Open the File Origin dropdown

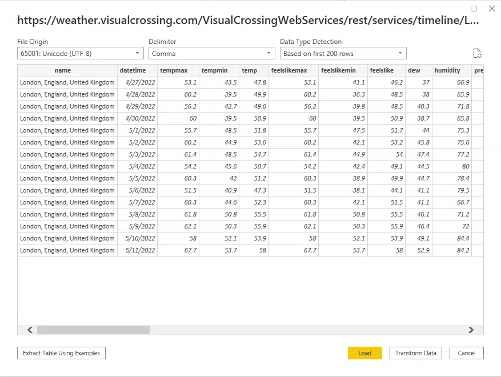pos(81,54)
